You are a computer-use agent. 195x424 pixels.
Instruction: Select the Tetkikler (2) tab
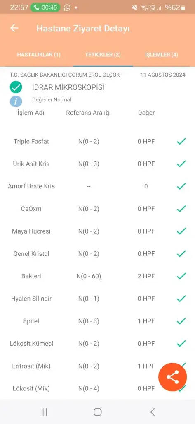point(103,55)
